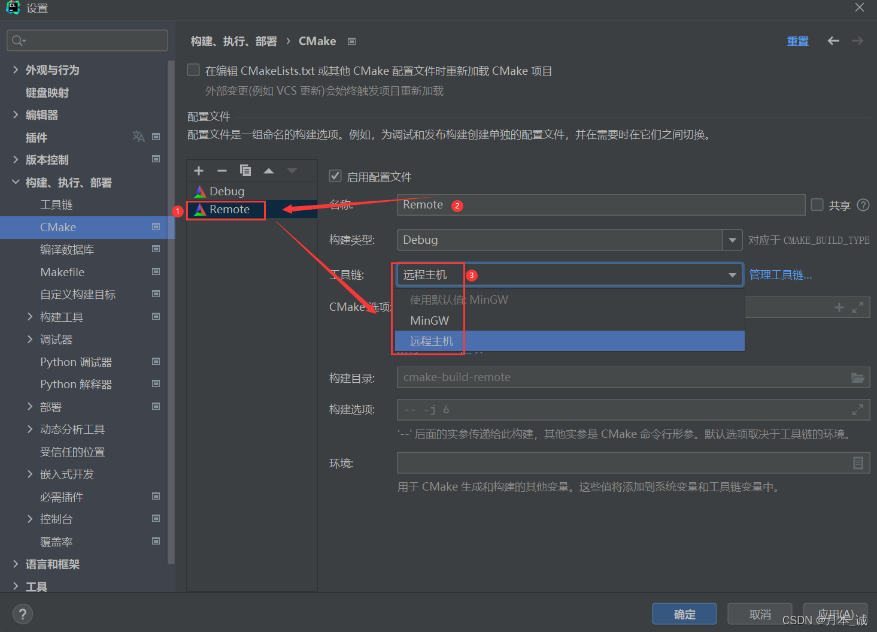This screenshot has height=632, width=877.
Task: Click the CMake breadcrumb at the top
Action: click(317, 41)
